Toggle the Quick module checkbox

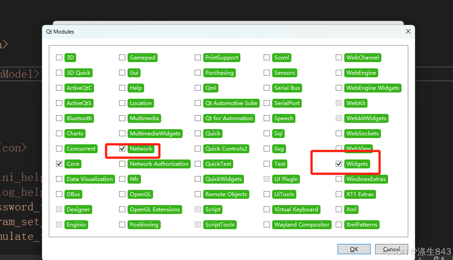[x=198, y=134]
